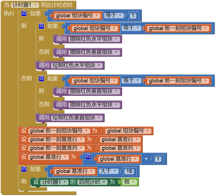216x196 pixels.
Task: Click the gear on the bottom 如果 block
Action: (x=24, y=169)
